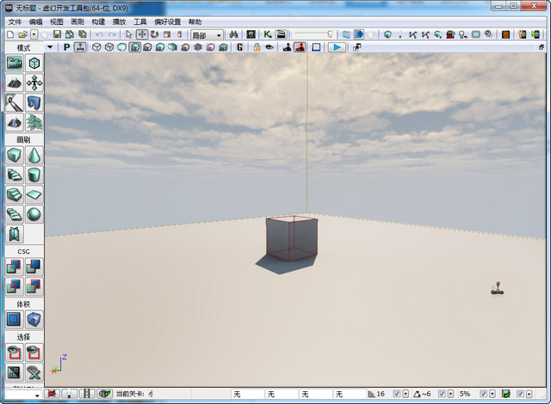Open search with the binoculars icon

pyautogui.click(x=234, y=34)
